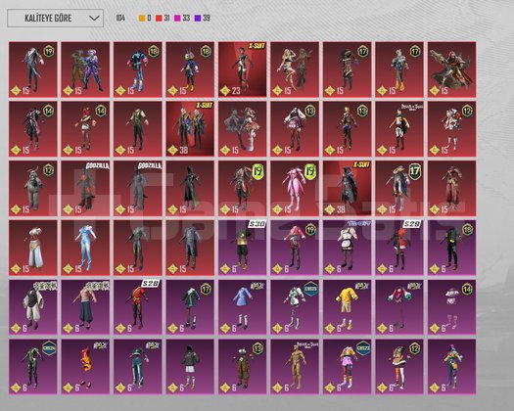The width and height of the screenshot is (514, 411).
Task: Pick the teal jacket set with badge 17
Action: pos(190,307)
